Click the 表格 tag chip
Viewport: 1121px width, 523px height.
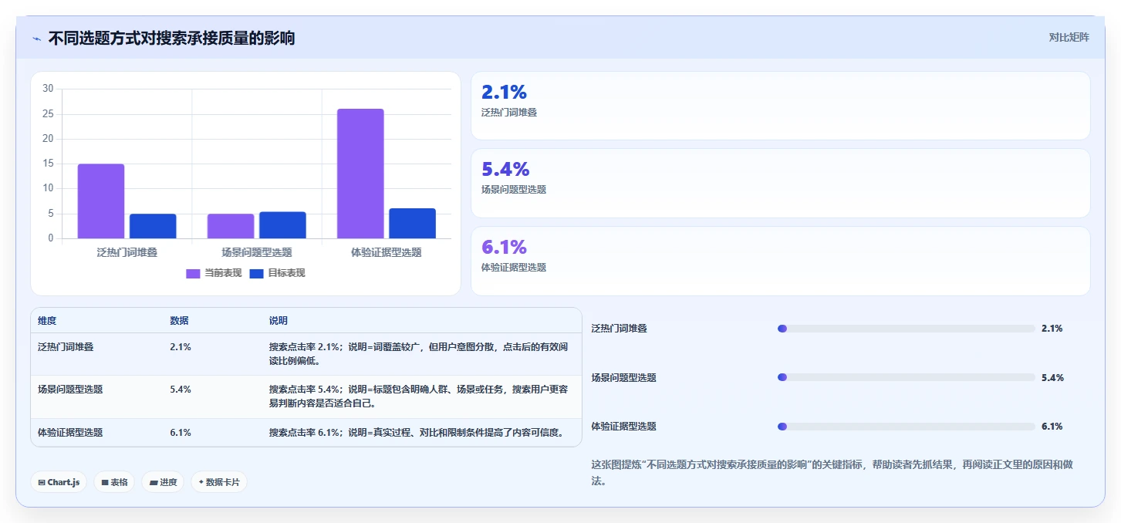(x=115, y=482)
